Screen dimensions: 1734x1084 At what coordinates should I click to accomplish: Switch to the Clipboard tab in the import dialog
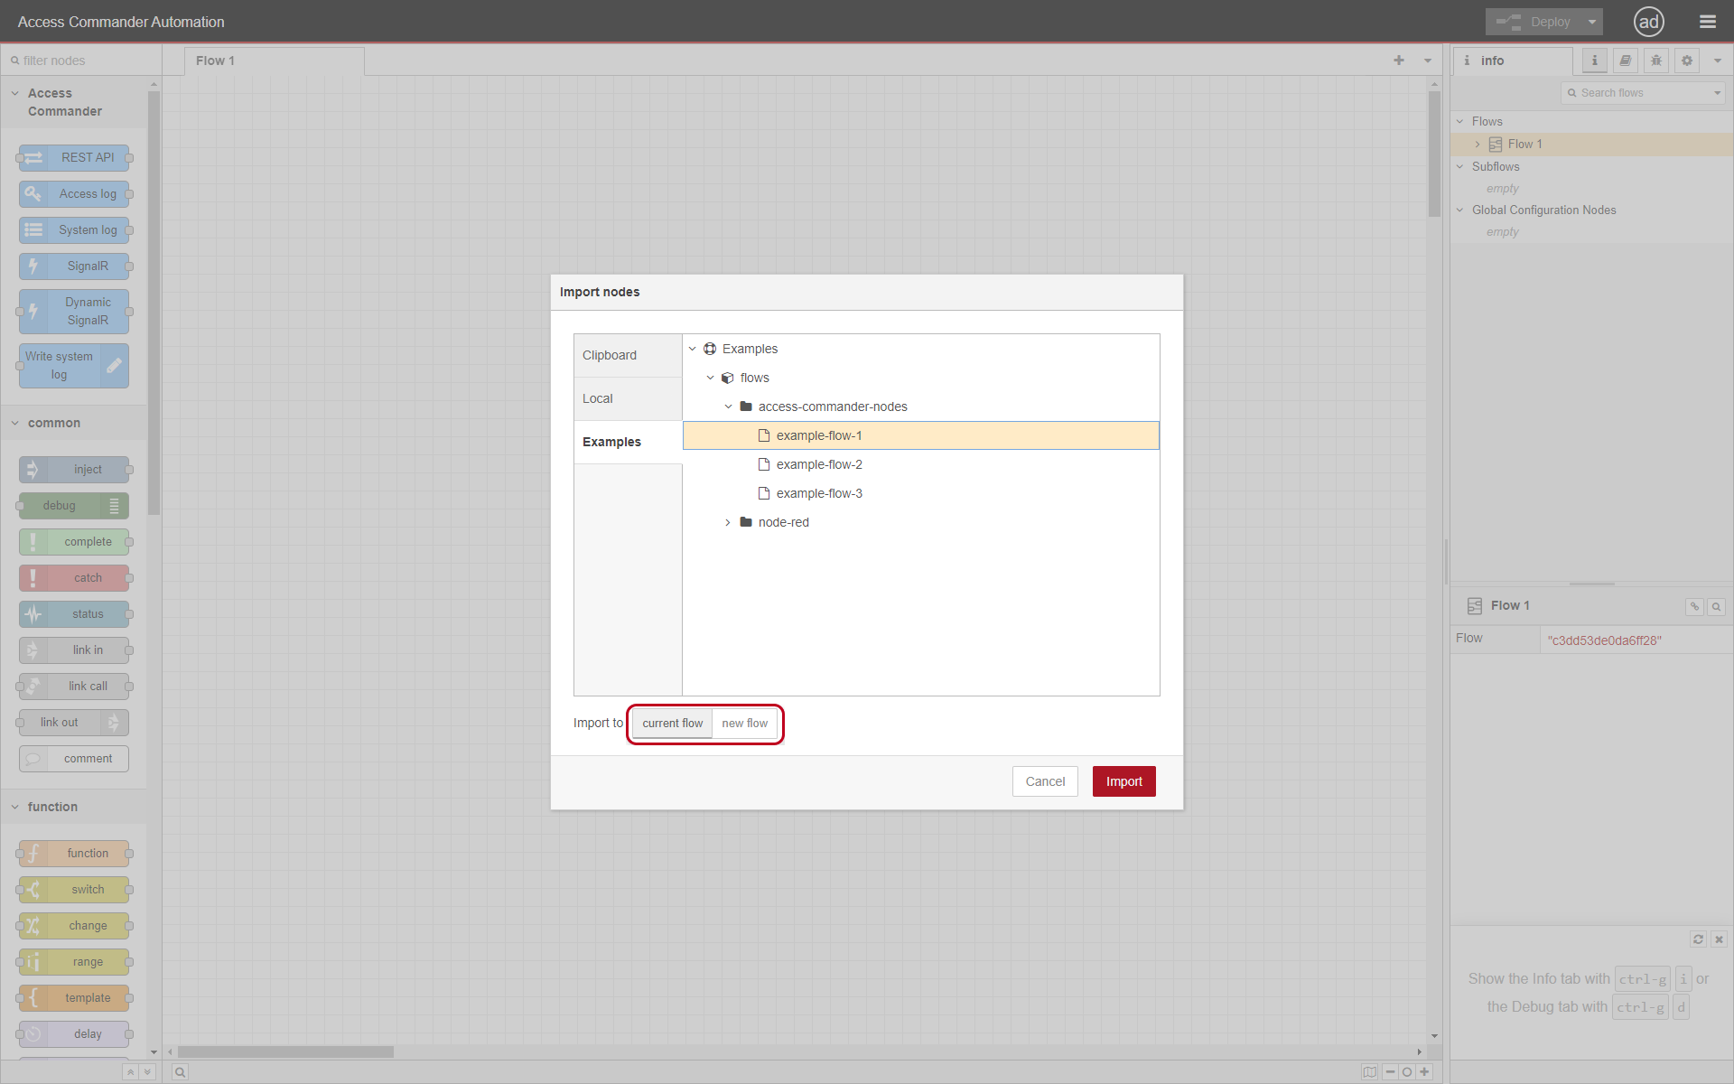click(x=628, y=355)
